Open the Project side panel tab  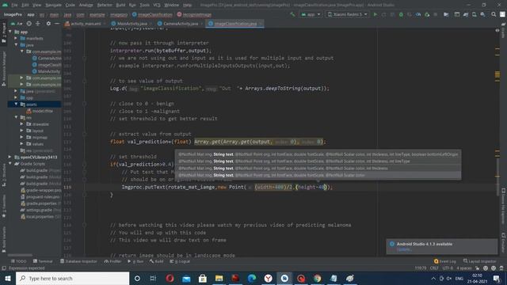tap(4, 33)
